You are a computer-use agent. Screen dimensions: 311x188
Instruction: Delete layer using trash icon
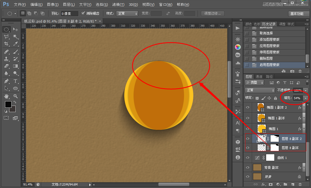pyautogui.click(x=300, y=184)
